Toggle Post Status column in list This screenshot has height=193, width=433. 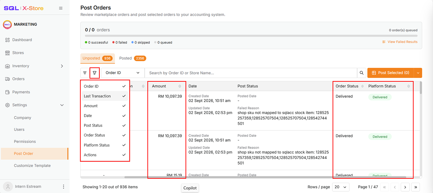point(105,126)
